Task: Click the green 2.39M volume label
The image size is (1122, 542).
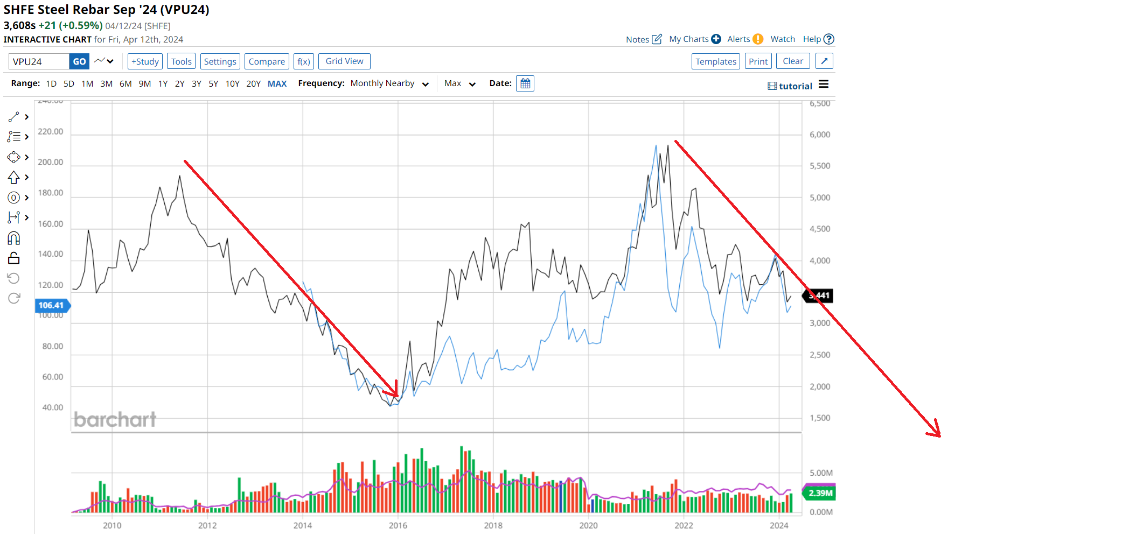Action: point(819,493)
